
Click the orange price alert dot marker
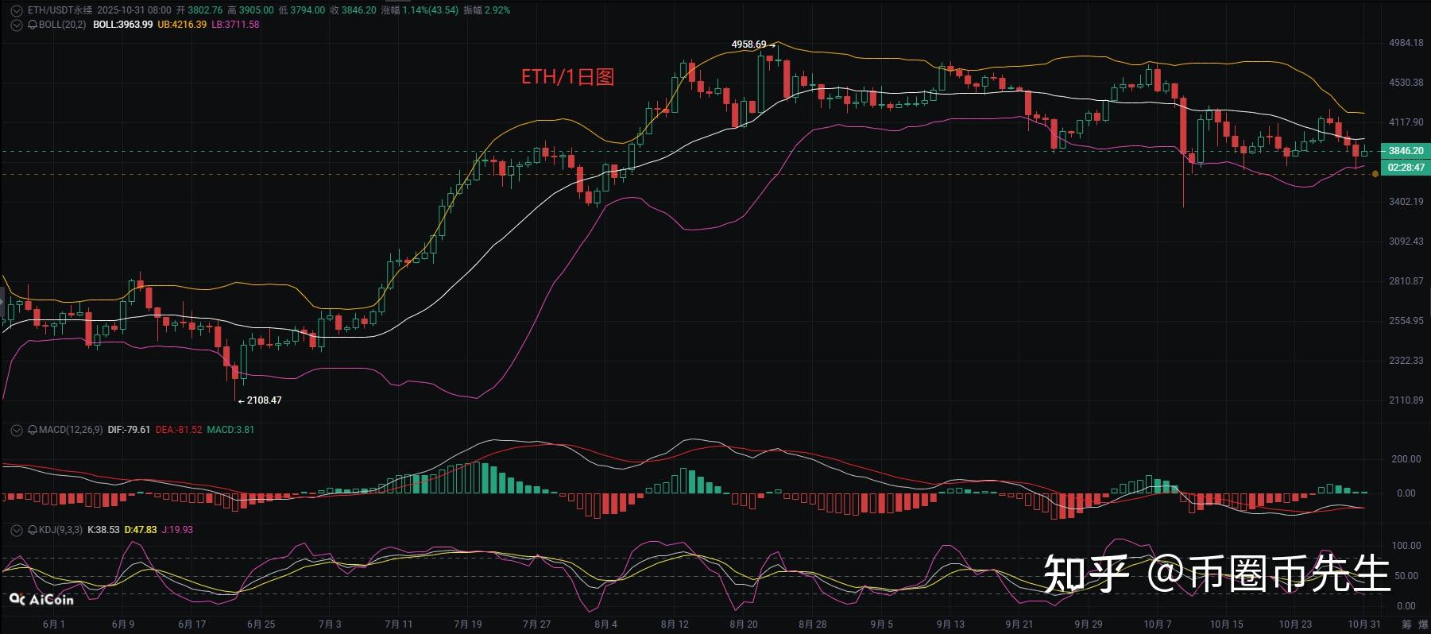(x=1375, y=174)
